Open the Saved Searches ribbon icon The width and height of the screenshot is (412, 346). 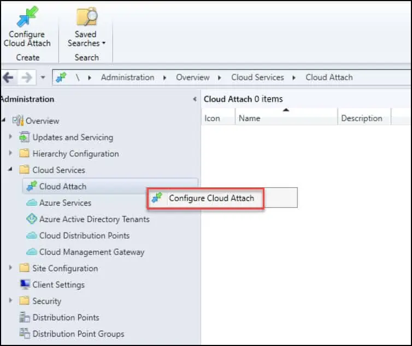87,16
